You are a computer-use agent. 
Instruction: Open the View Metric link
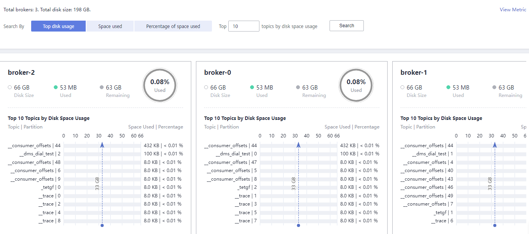point(513,10)
